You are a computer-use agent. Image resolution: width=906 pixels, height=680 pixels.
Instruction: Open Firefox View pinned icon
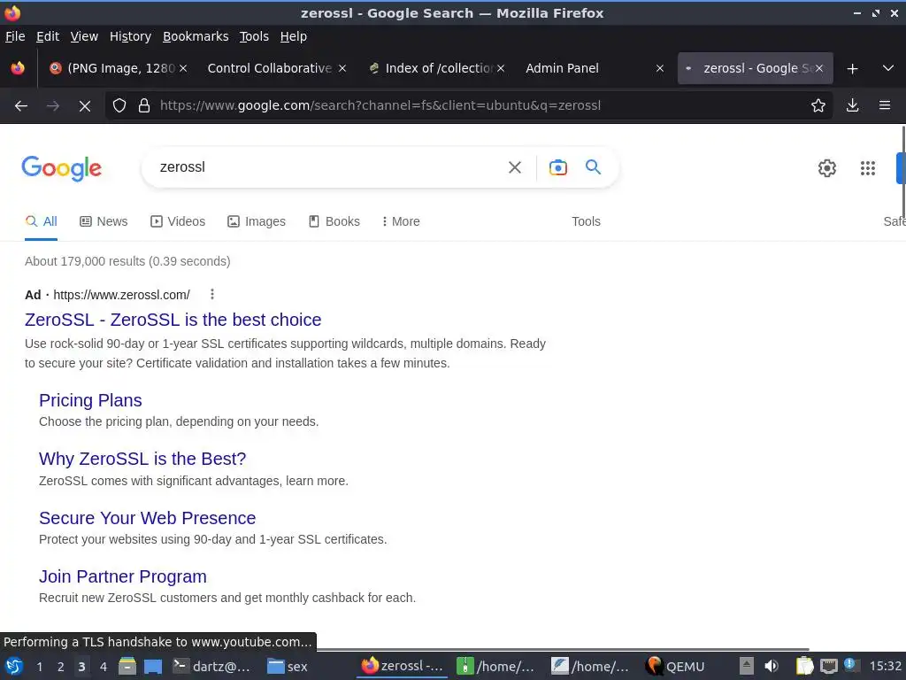(18, 68)
